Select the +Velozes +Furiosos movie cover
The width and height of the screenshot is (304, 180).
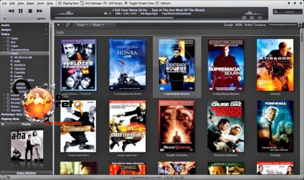coord(78,65)
